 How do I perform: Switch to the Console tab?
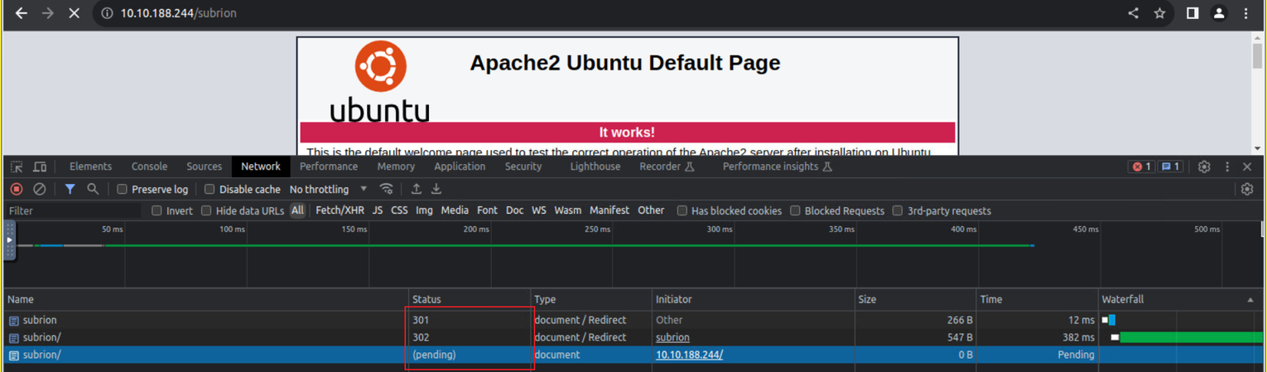click(x=149, y=167)
